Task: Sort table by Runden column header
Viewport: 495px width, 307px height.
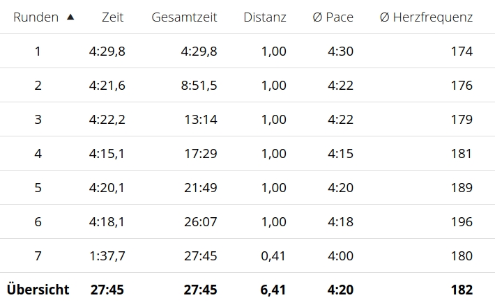Action: (36, 17)
